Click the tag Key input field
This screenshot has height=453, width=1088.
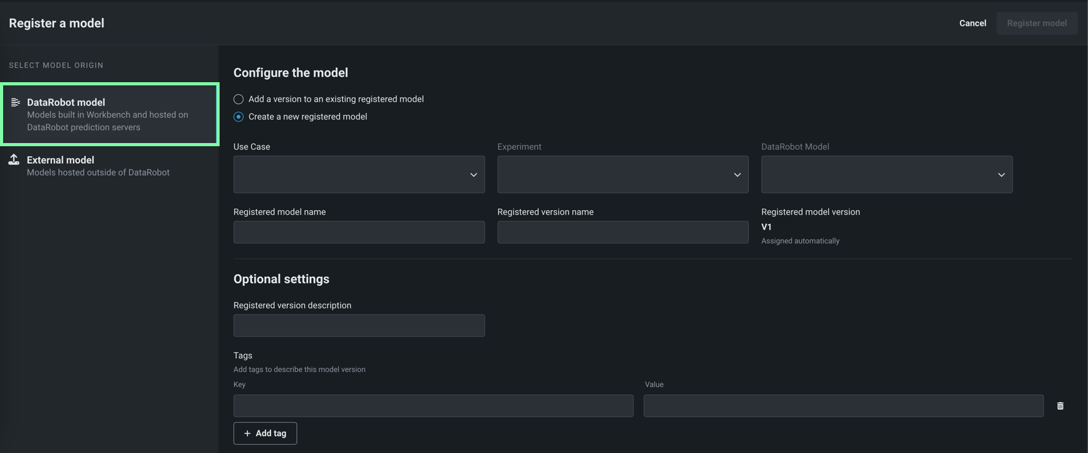point(433,406)
